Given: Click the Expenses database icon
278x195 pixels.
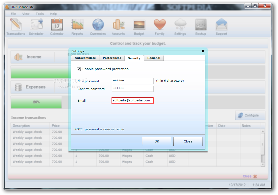Looking at the screenshot, I should click(18, 87).
